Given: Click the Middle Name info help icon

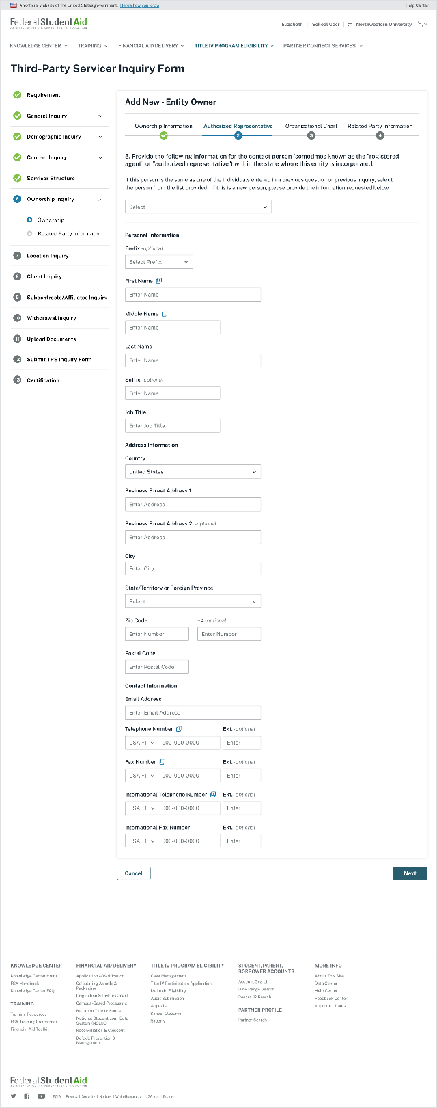Looking at the screenshot, I should click(165, 314).
